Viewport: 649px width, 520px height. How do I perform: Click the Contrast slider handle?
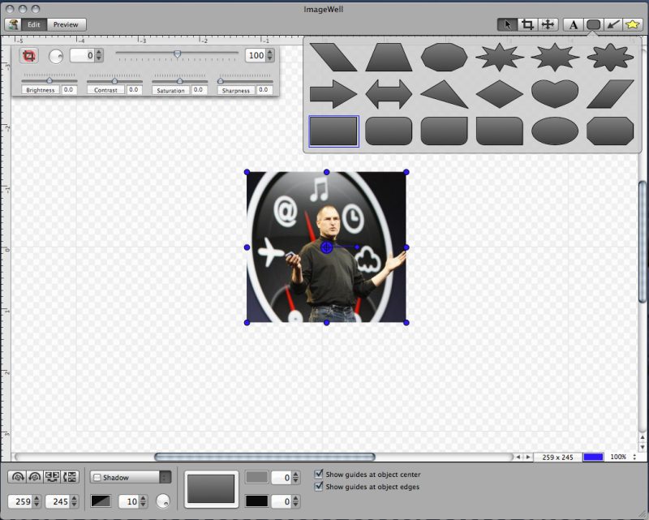coord(114,80)
